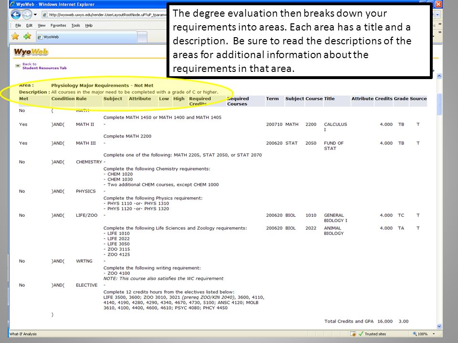Select the ELECTIVE rule cell

point(87,285)
